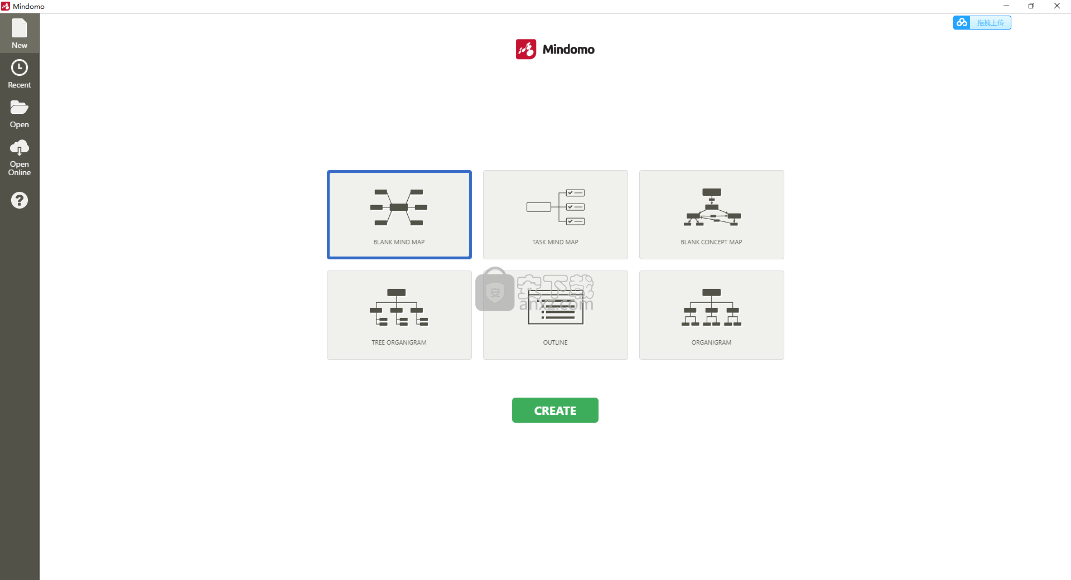Pick the Blank Concept Map template

pyautogui.click(x=712, y=215)
